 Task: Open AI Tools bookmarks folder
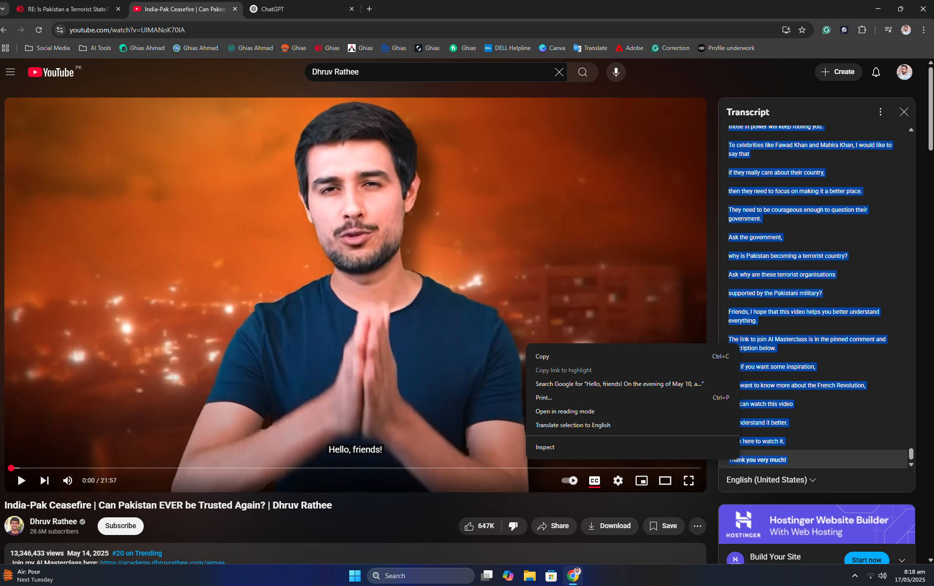[95, 48]
